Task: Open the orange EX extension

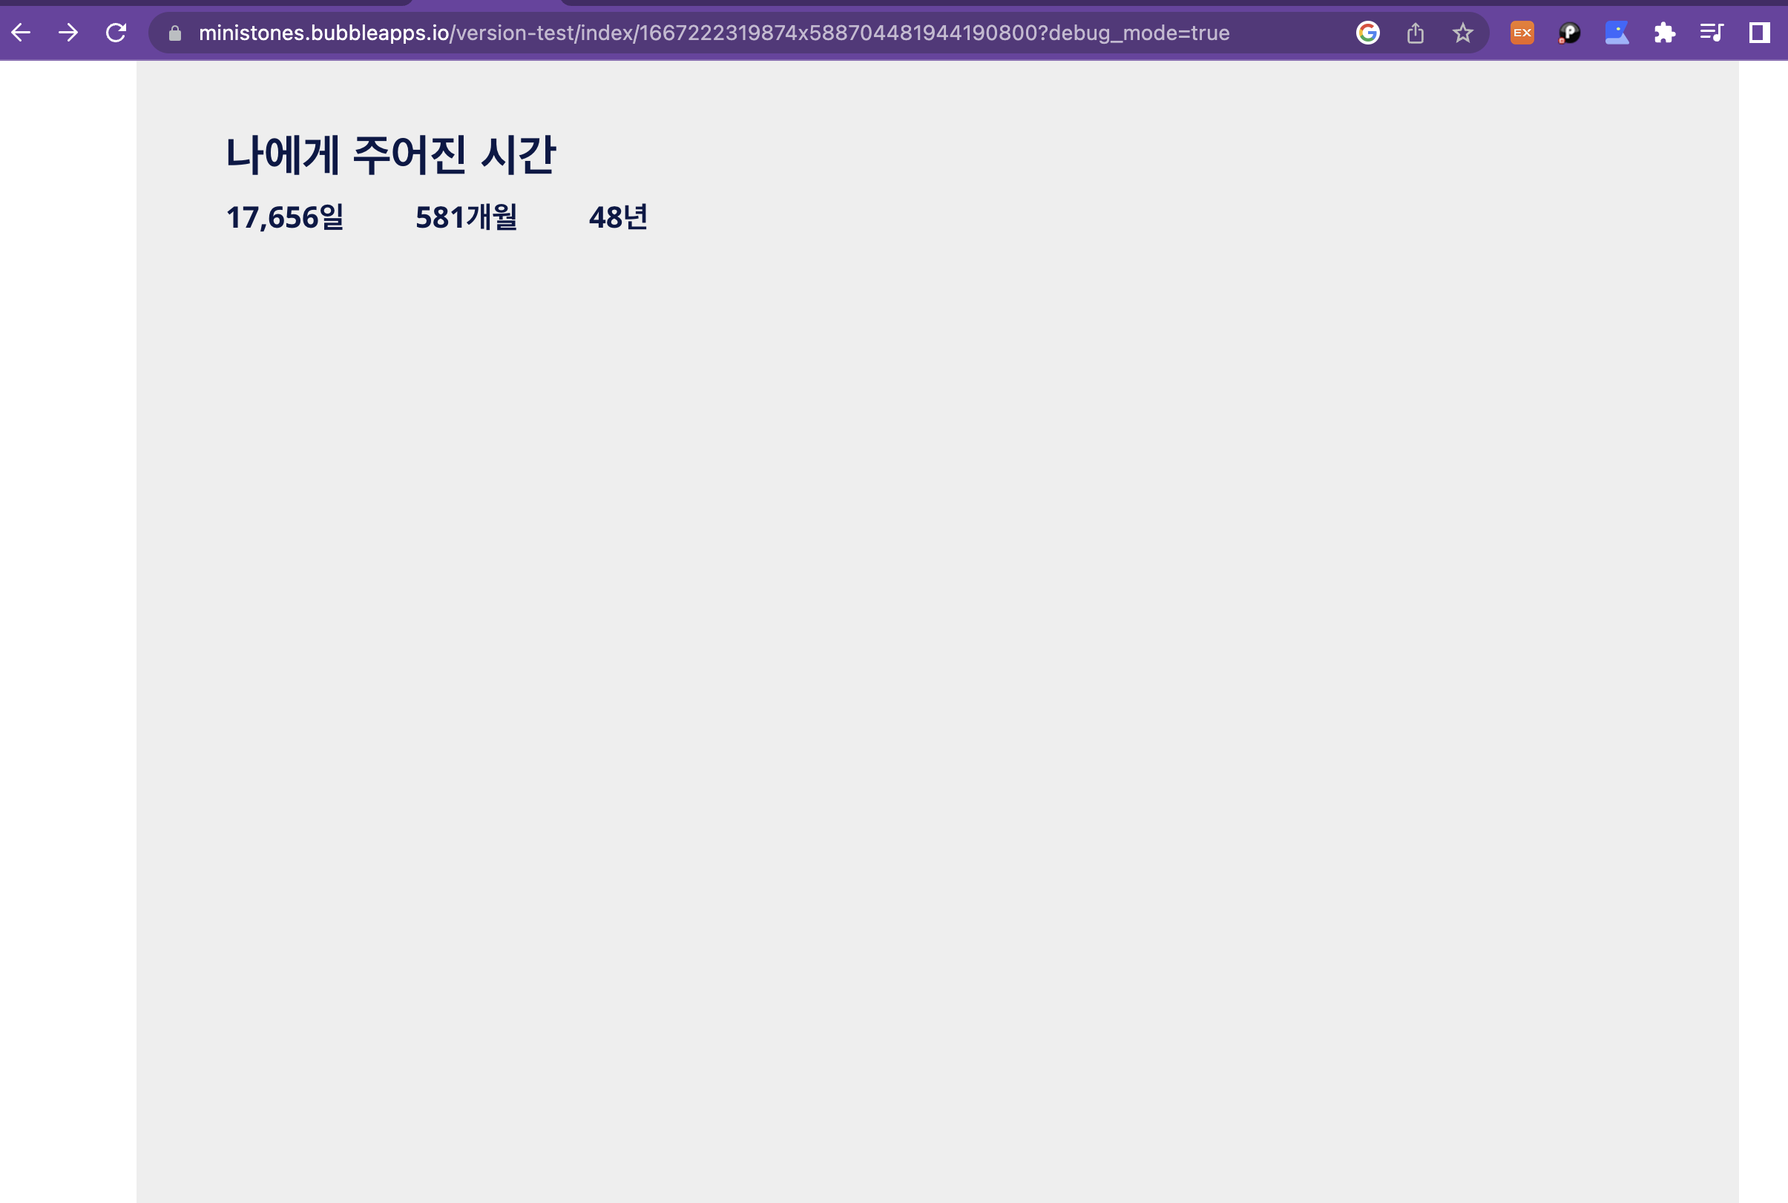Action: tap(1522, 32)
